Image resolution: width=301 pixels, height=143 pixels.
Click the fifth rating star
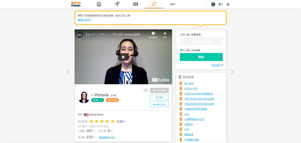click(113, 121)
